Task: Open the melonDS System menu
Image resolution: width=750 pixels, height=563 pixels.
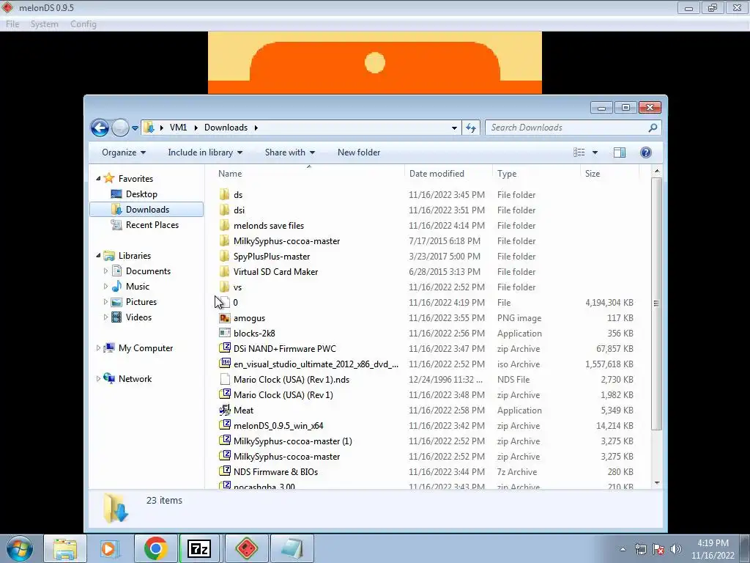Action: 45,24
